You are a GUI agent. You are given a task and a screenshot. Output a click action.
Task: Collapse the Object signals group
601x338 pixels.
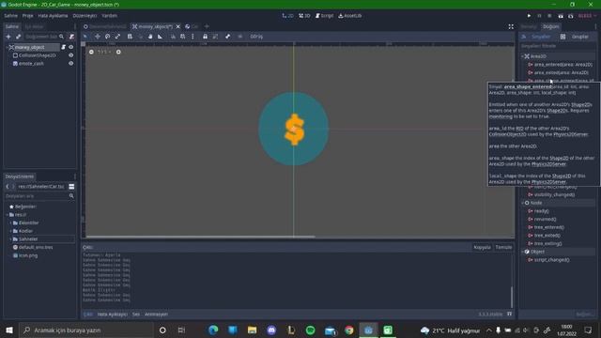click(522, 252)
